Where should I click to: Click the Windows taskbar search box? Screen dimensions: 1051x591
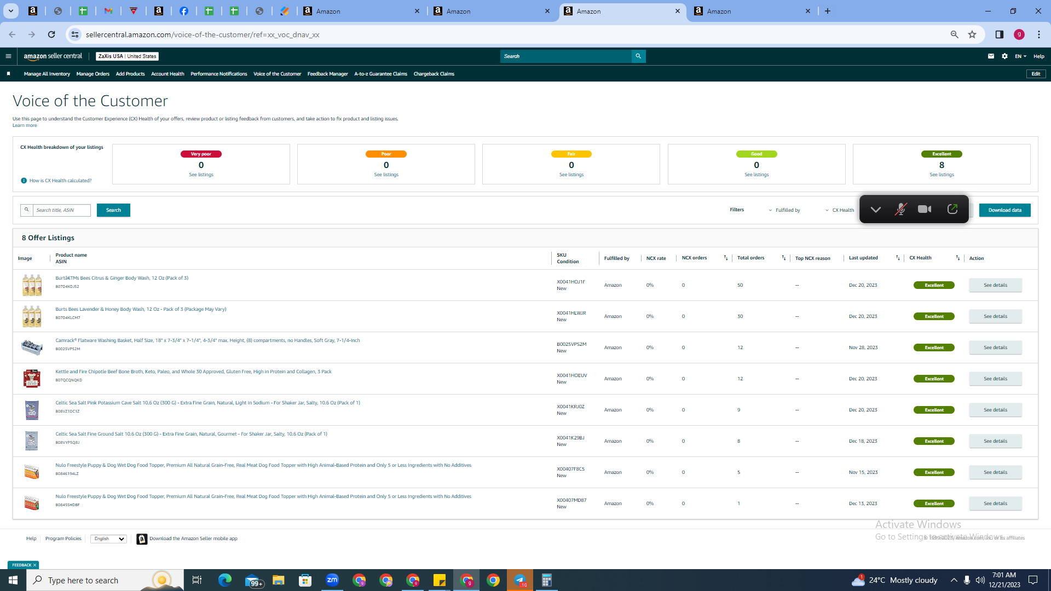point(105,580)
